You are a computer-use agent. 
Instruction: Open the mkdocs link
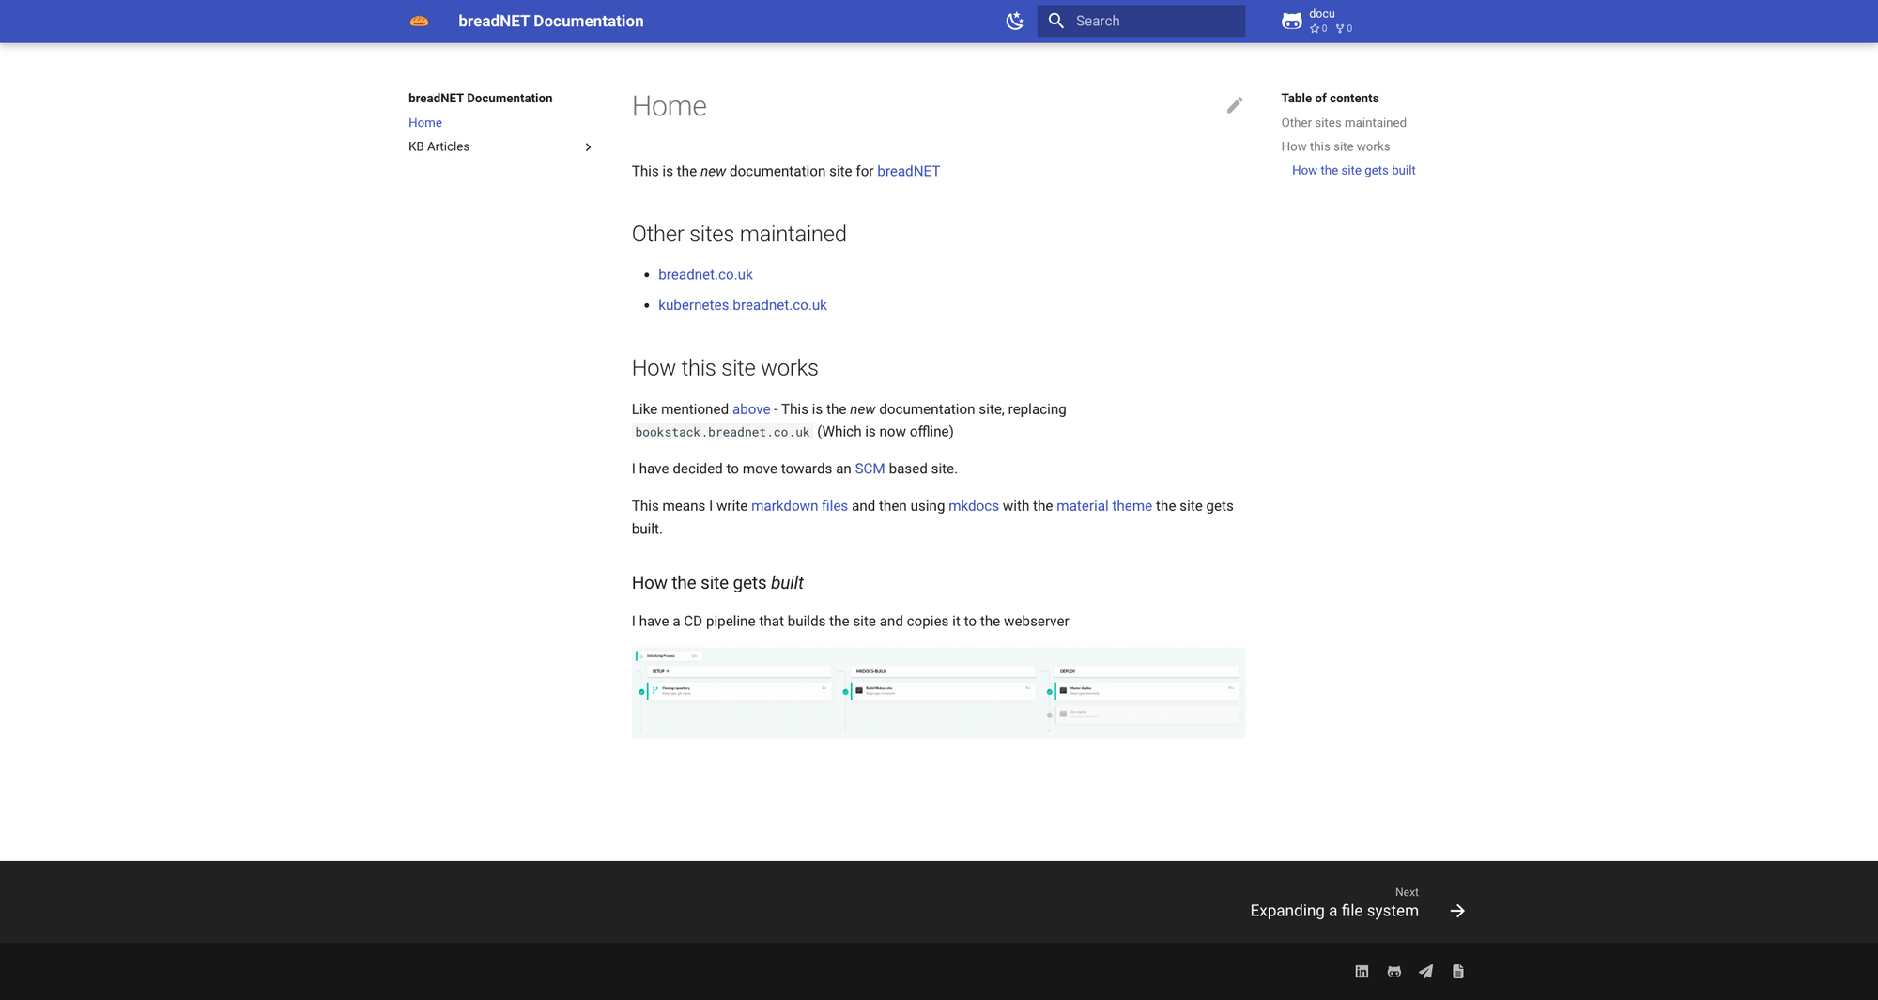(x=974, y=506)
